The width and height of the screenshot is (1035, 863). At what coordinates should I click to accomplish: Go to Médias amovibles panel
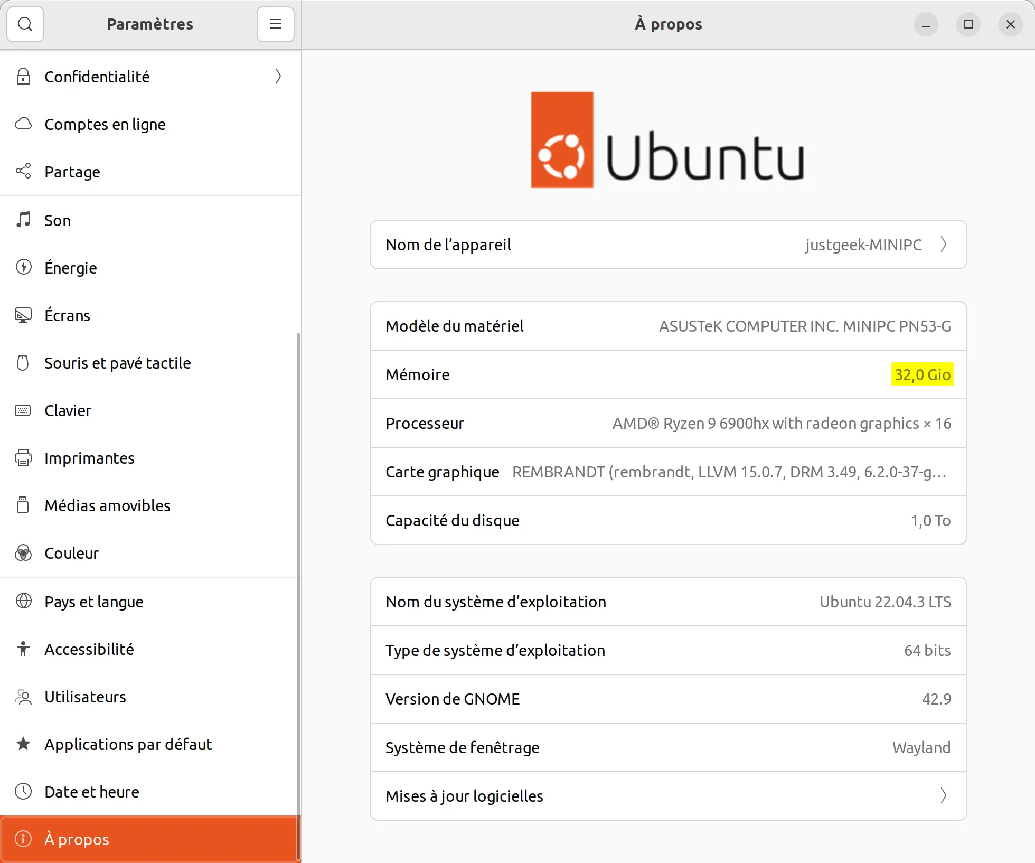pyautogui.click(x=150, y=505)
